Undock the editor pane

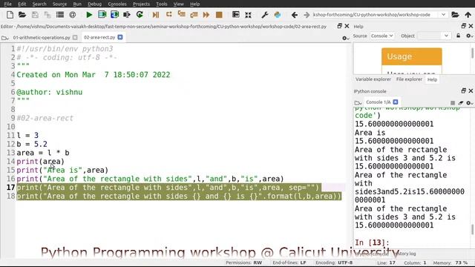pos(340,26)
